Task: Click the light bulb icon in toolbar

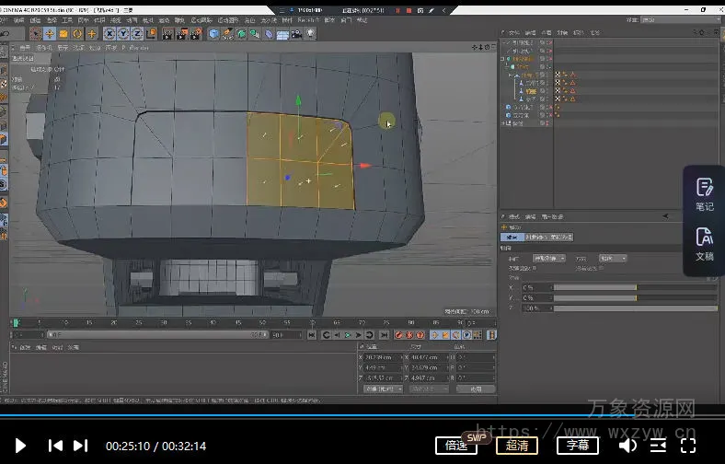Action: (310, 34)
